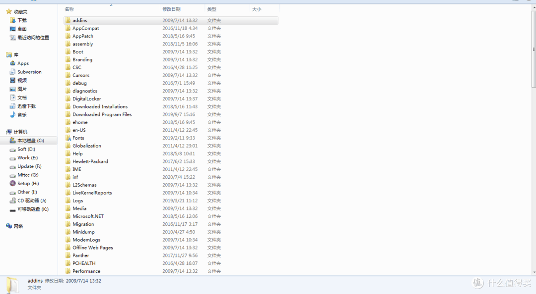The width and height of the screenshot is (536, 294).
Task: Select the debug folder
Action: pyautogui.click(x=79, y=83)
